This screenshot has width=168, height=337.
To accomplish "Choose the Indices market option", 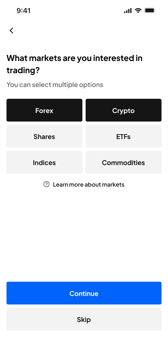I will 44,162.
